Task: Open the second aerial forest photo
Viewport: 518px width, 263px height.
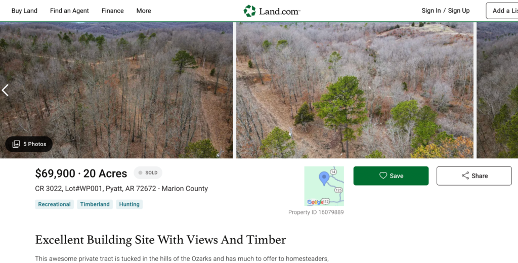Action: 355,90
